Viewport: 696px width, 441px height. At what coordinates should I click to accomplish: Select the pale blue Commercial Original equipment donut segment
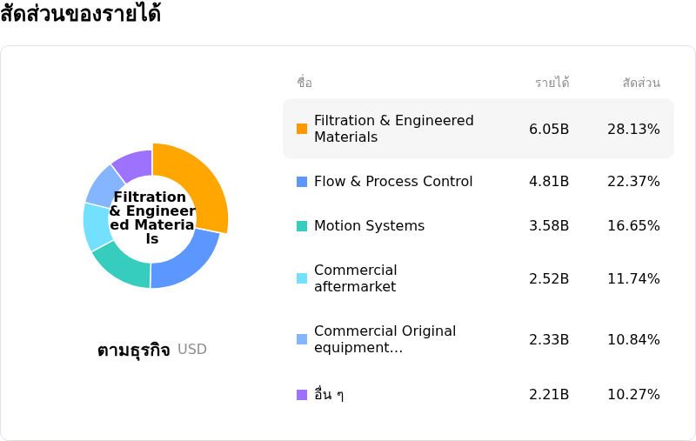pyautogui.click(x=104, y=186)
